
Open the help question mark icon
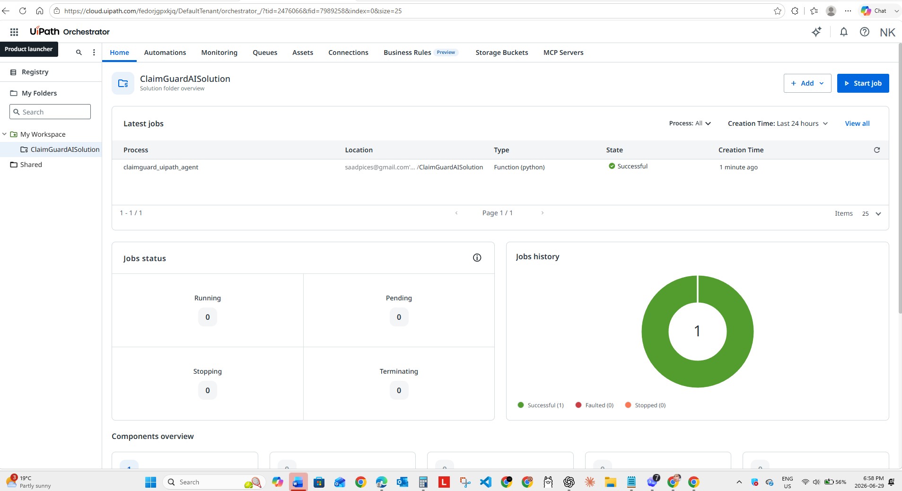click(865, 32)
